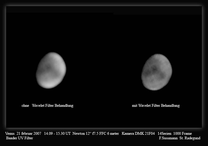Click the right wavelet-processed Venus image
The width and height of the screenshot is (208, 146).
click(156, 72)
